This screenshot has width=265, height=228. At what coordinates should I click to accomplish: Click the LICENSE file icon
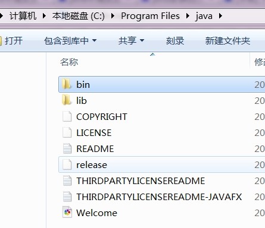(x=67, y=132)
